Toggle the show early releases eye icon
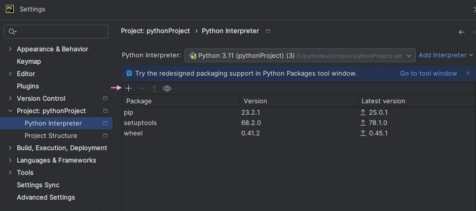Image resolution: width=476 pixels, height=211 pixels. click(167, 88)
